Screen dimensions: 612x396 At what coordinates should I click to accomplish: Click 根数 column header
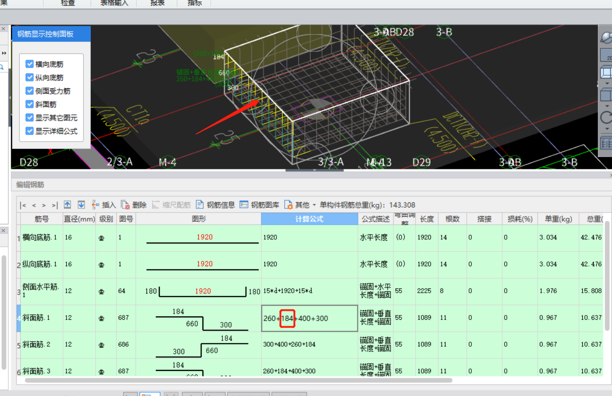(452, 219)
